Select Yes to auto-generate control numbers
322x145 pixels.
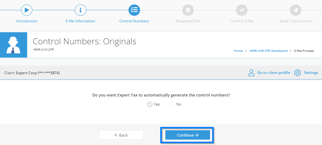[150, 104]
